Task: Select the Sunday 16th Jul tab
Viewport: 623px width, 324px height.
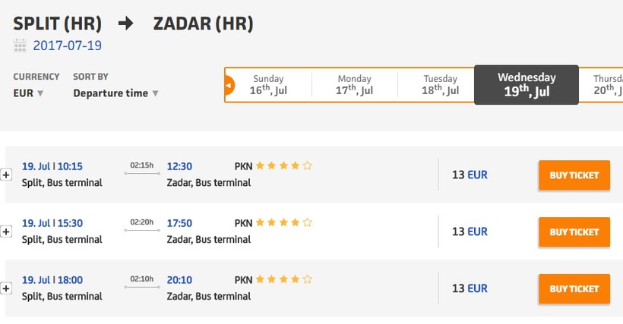Action: [x=268, y=85]
